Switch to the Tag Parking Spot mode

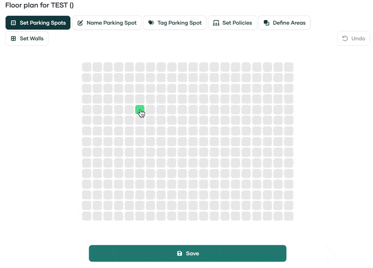[x=175, y=23]
